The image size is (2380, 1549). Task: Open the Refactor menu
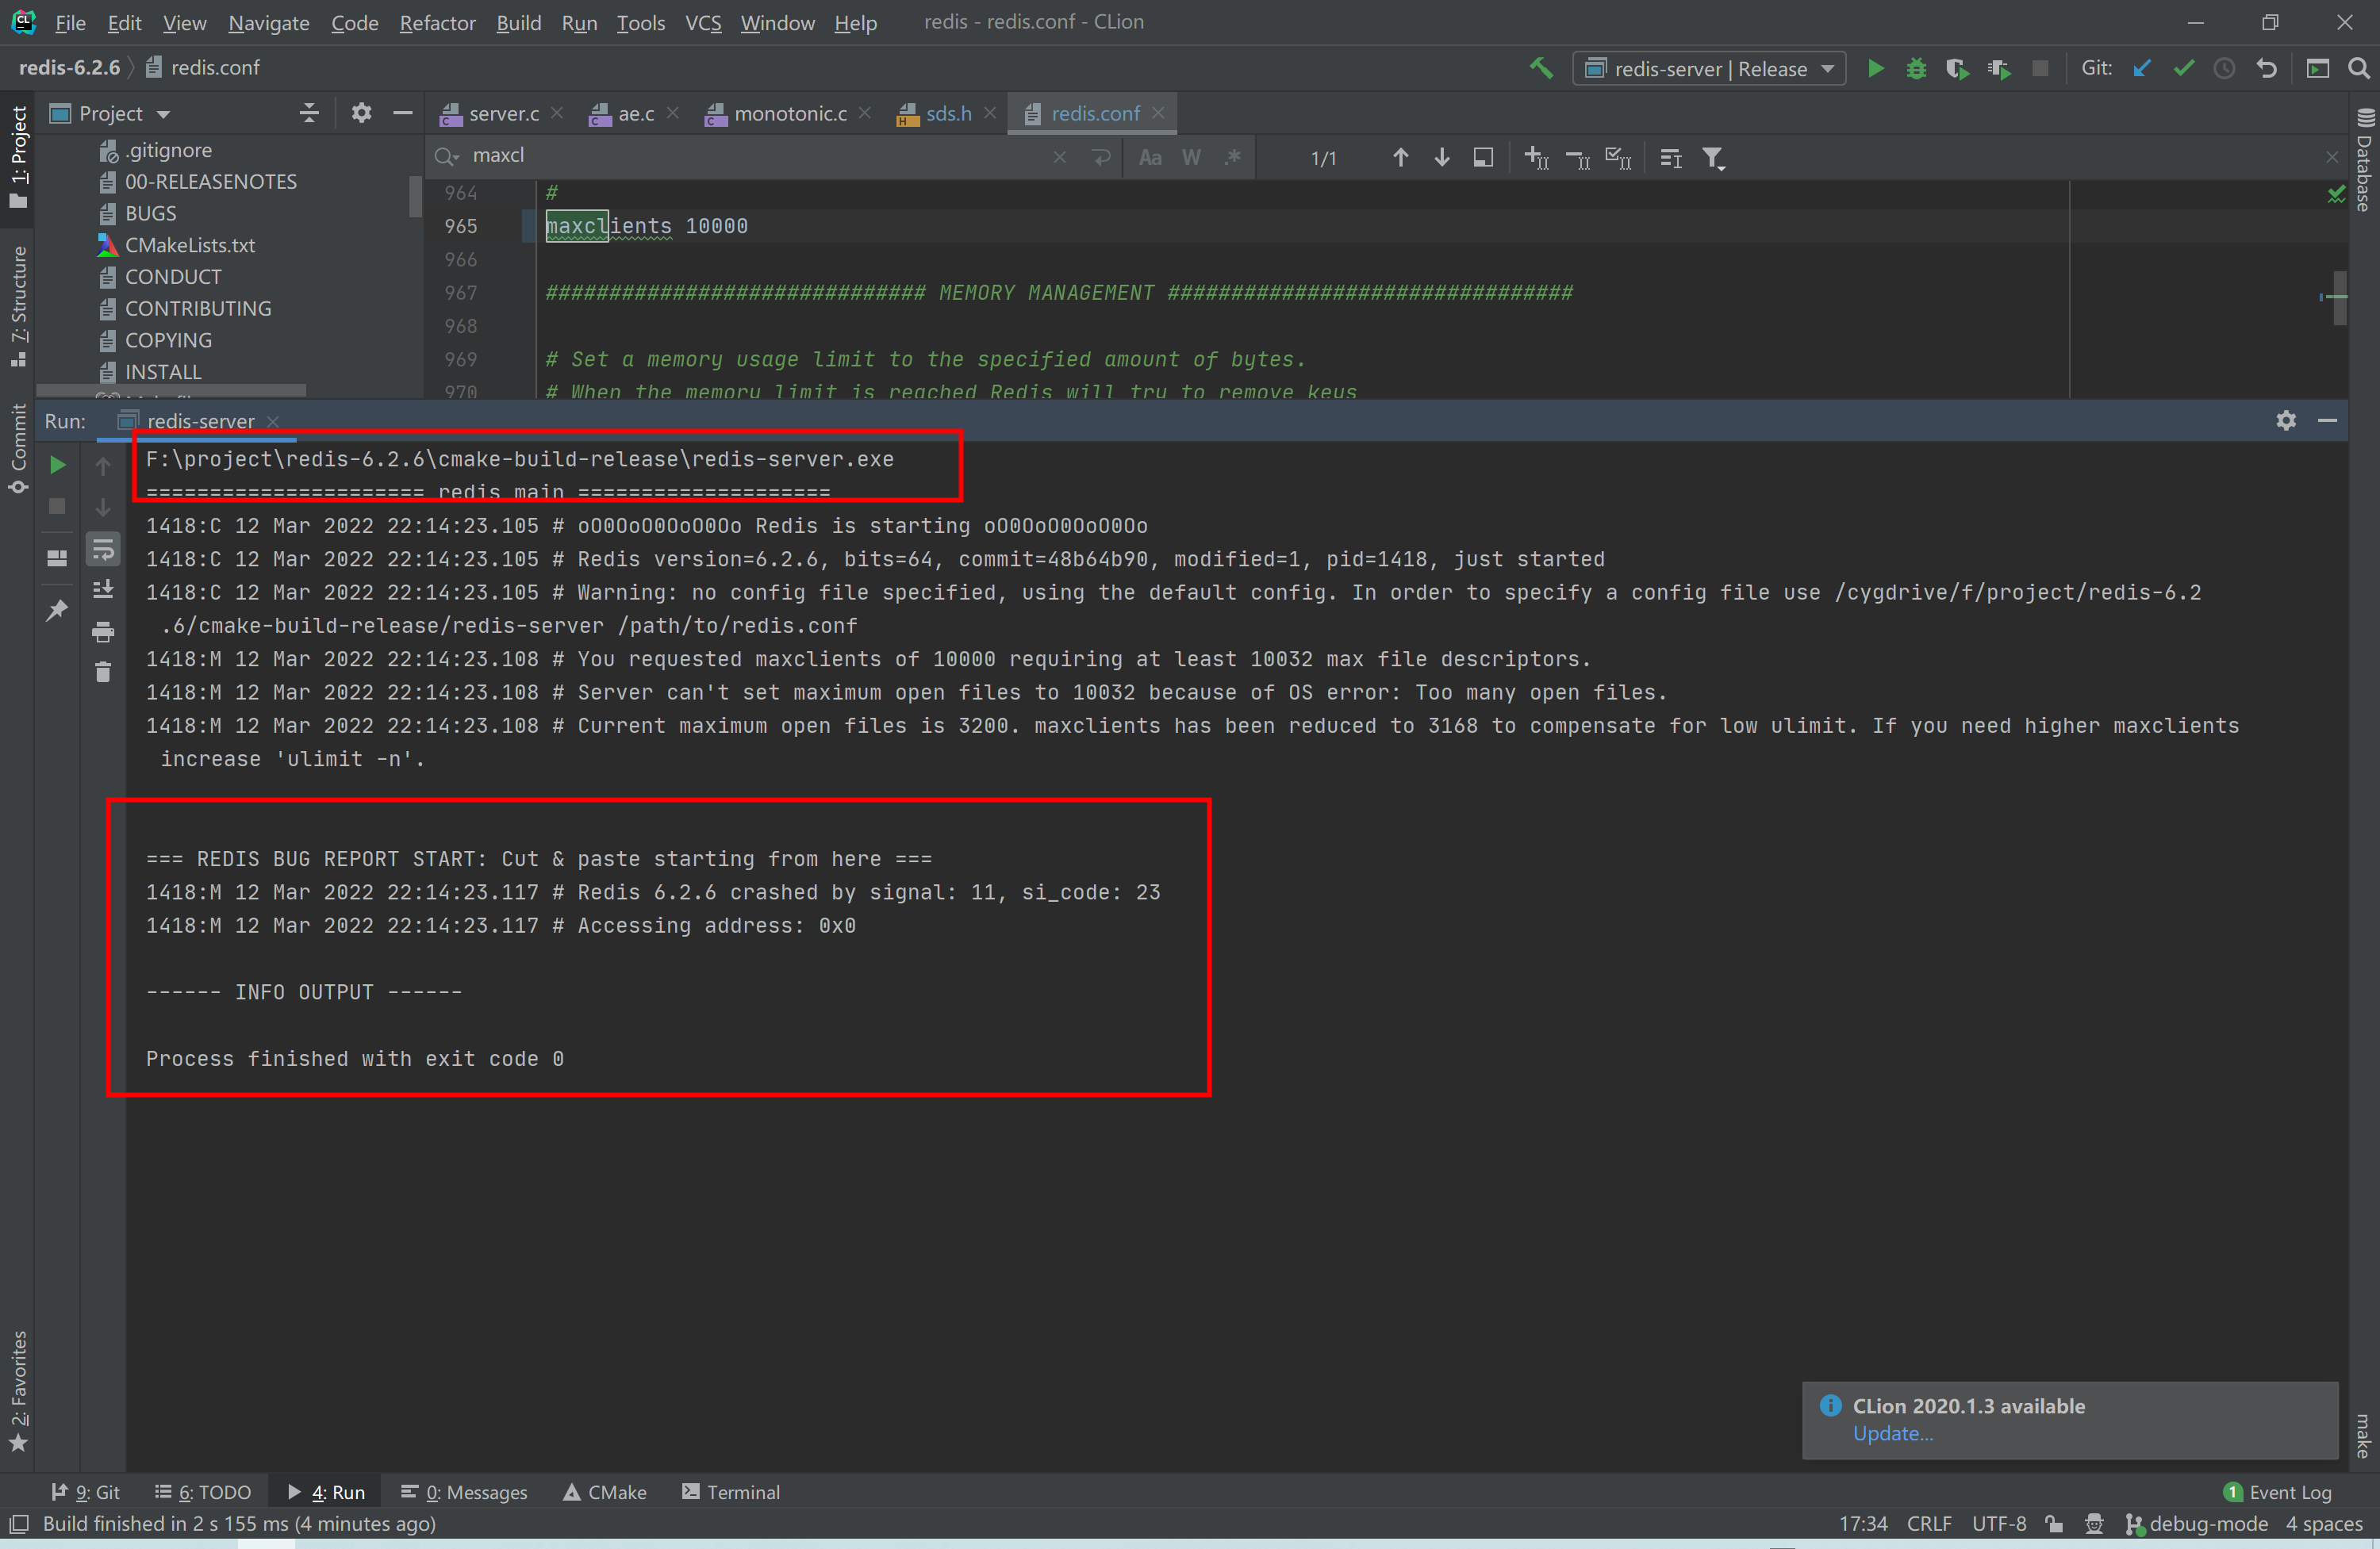[437, 22]
